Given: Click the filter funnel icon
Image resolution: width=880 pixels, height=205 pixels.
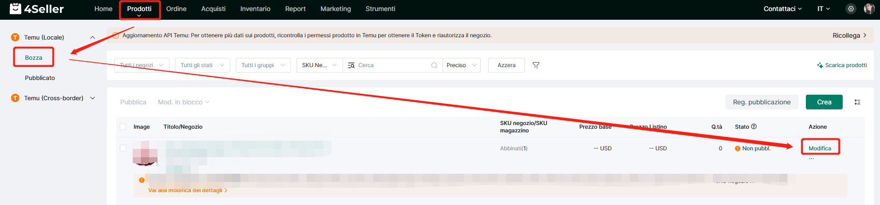Looking at the screenshot, I should click(536, 65).
